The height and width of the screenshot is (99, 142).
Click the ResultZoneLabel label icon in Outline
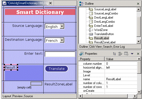[x=91, y=42]
